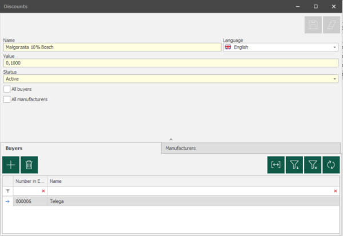This screenshot has width=343, height=236.
Task: Clear the Number column filter red X
Action: pos(43,191)
